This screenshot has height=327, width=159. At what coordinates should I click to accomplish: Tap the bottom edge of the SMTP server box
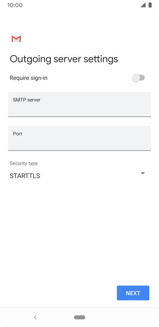79,116
